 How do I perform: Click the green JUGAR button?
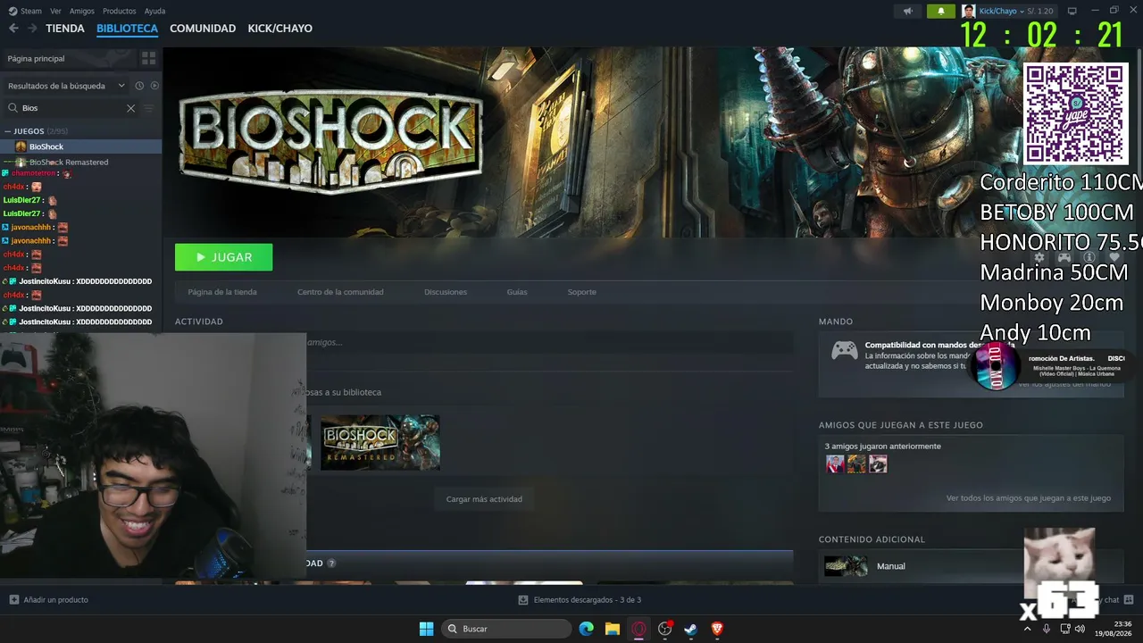pos(223,257)
